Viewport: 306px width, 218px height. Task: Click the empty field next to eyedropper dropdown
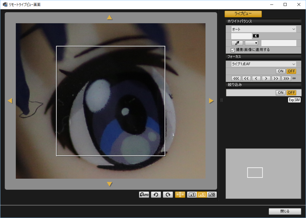(x=279, y=43)
